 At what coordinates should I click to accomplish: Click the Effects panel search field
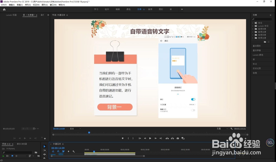262,19
